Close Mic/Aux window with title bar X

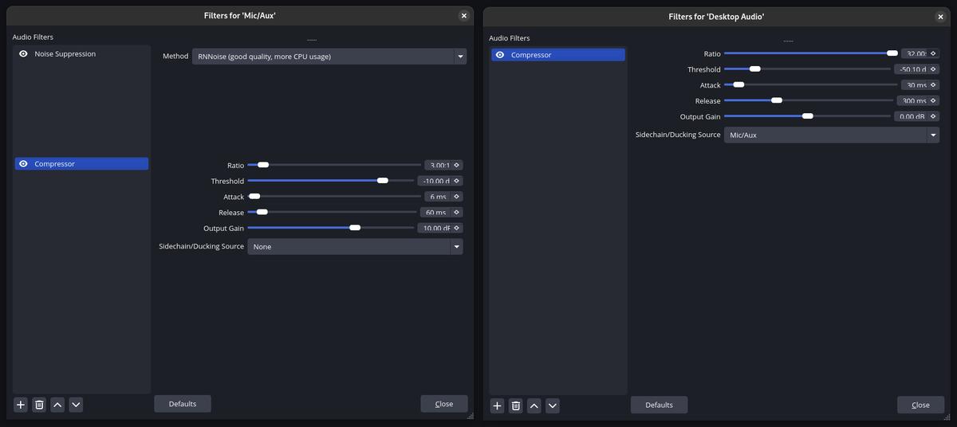coord(464,15)
